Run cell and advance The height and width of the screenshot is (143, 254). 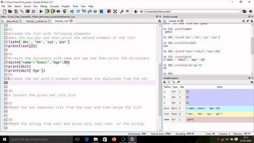pyautogui.click(x=53, y=12)
